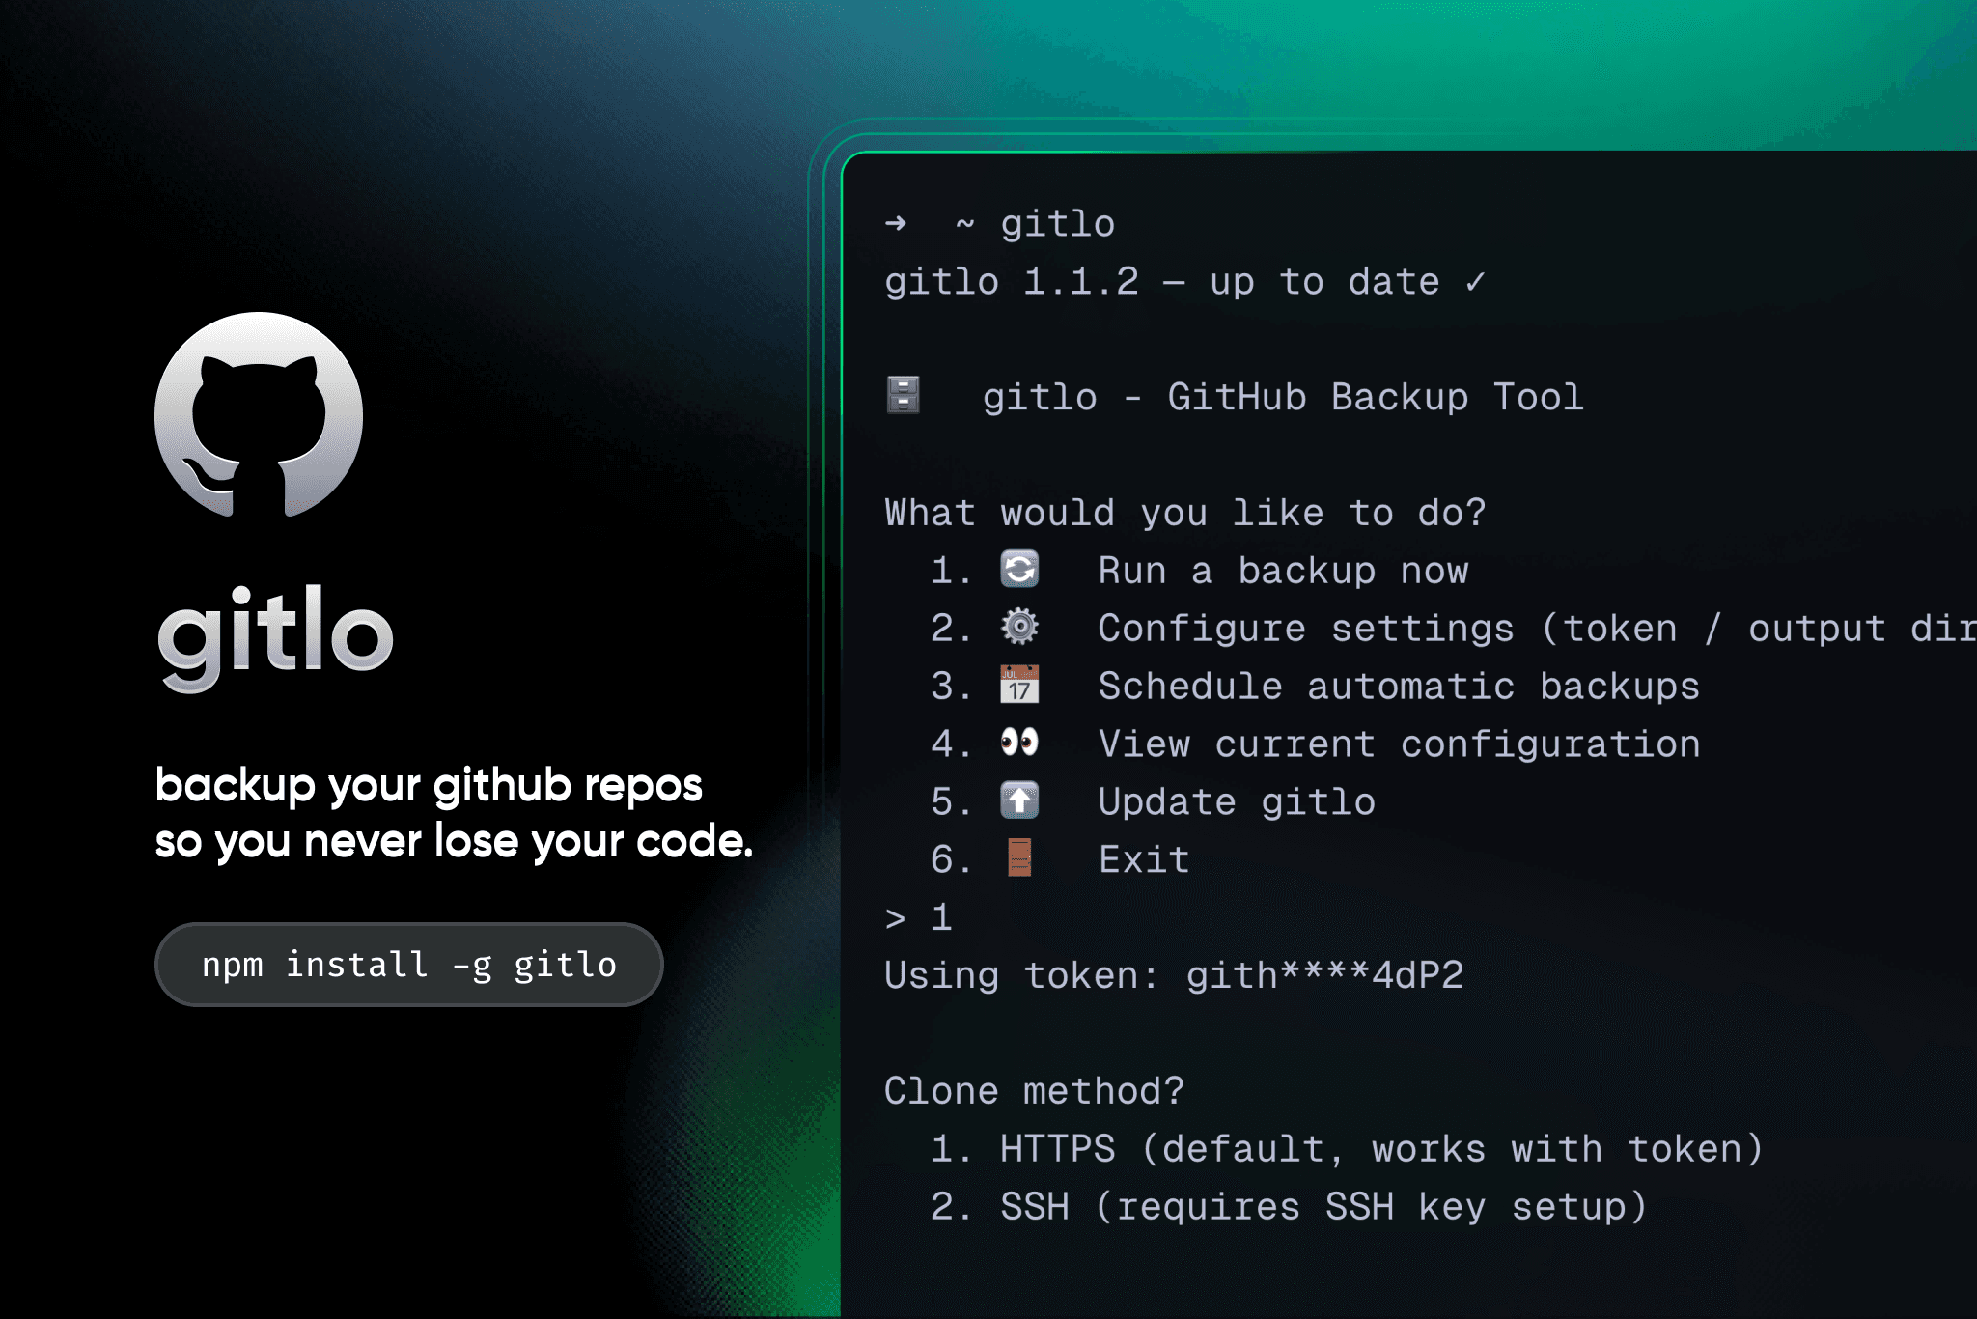
Task: Select 'Update gitlo' menu option
Action: coord(1237,802)
